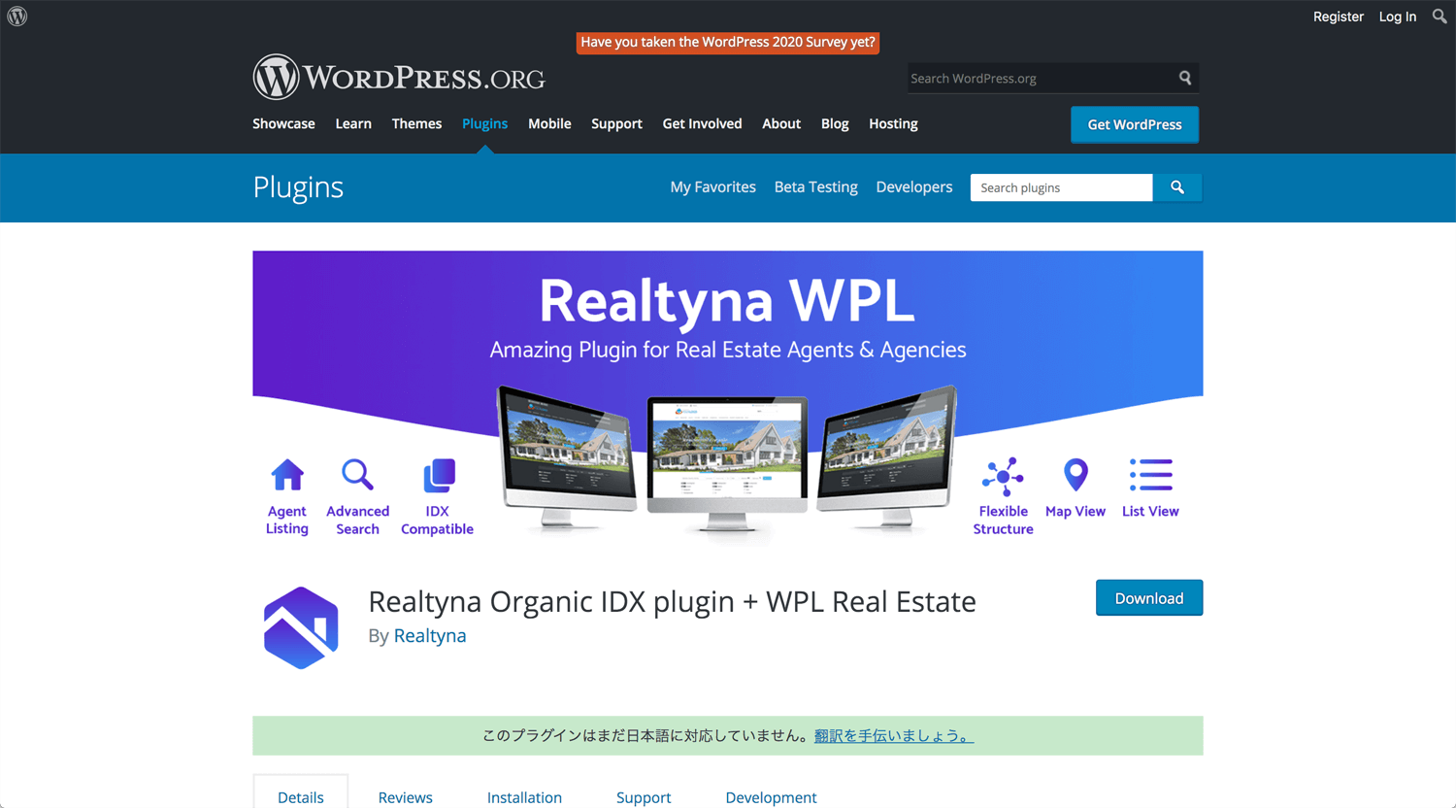
Task: Click the Japanese translation help link
Action: pos(893,736)
